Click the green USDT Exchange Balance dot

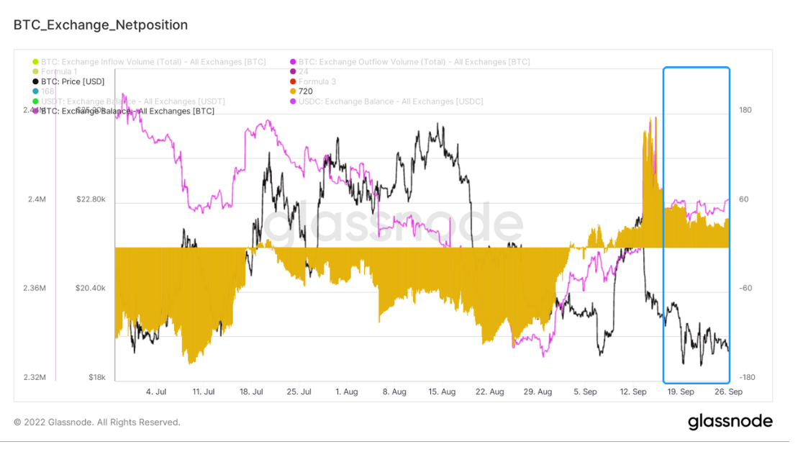(36, 101)
